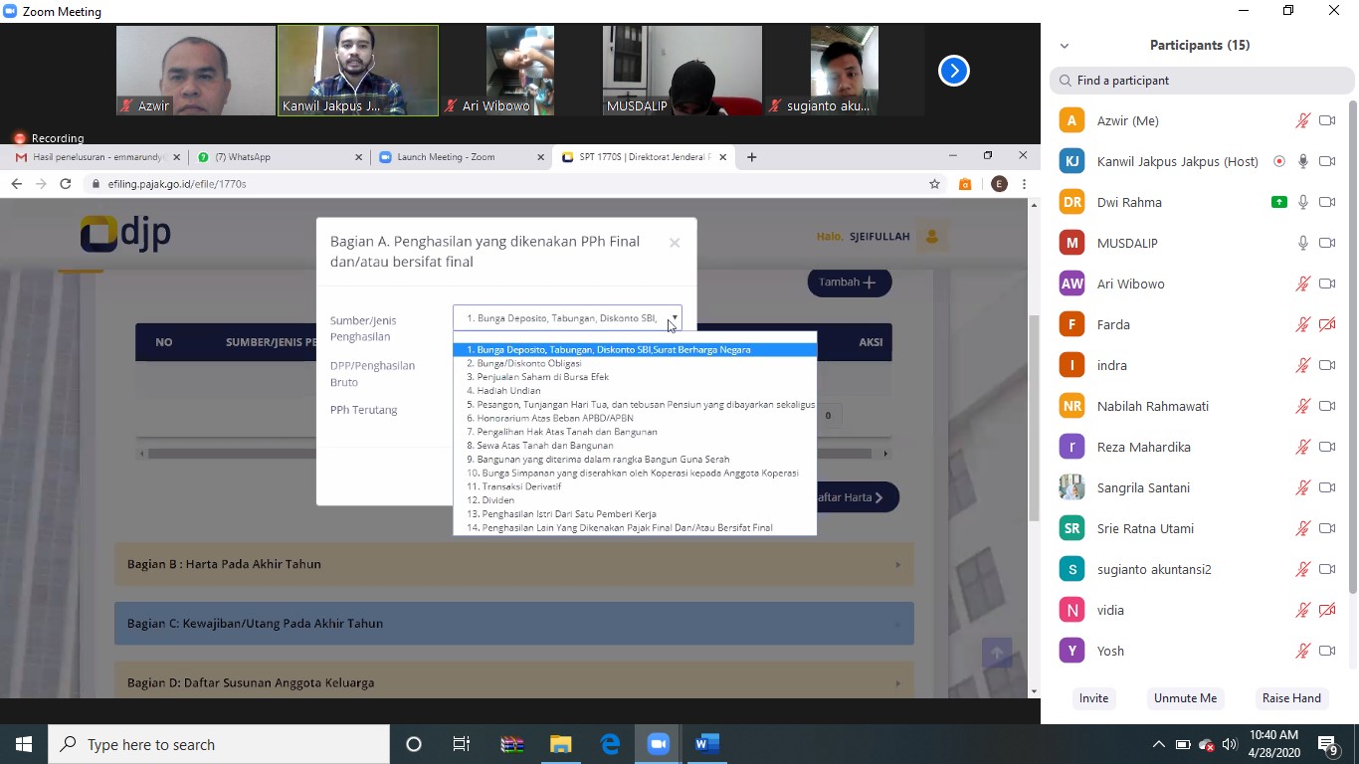Click the SJEIFULLAH user profile icon
The width and height of the screenshot is (1359, 764).
(932, 237)
